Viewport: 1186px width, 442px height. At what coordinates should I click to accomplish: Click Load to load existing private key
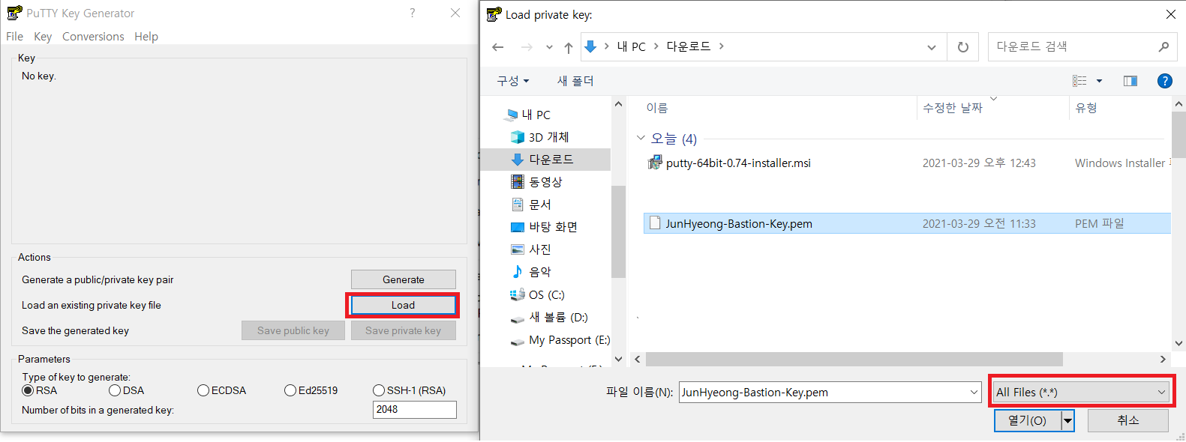tap(403, 305)
